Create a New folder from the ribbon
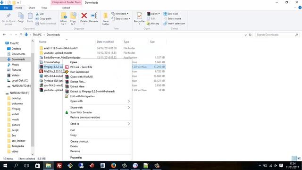302x170 pixels. click(106, 19)
